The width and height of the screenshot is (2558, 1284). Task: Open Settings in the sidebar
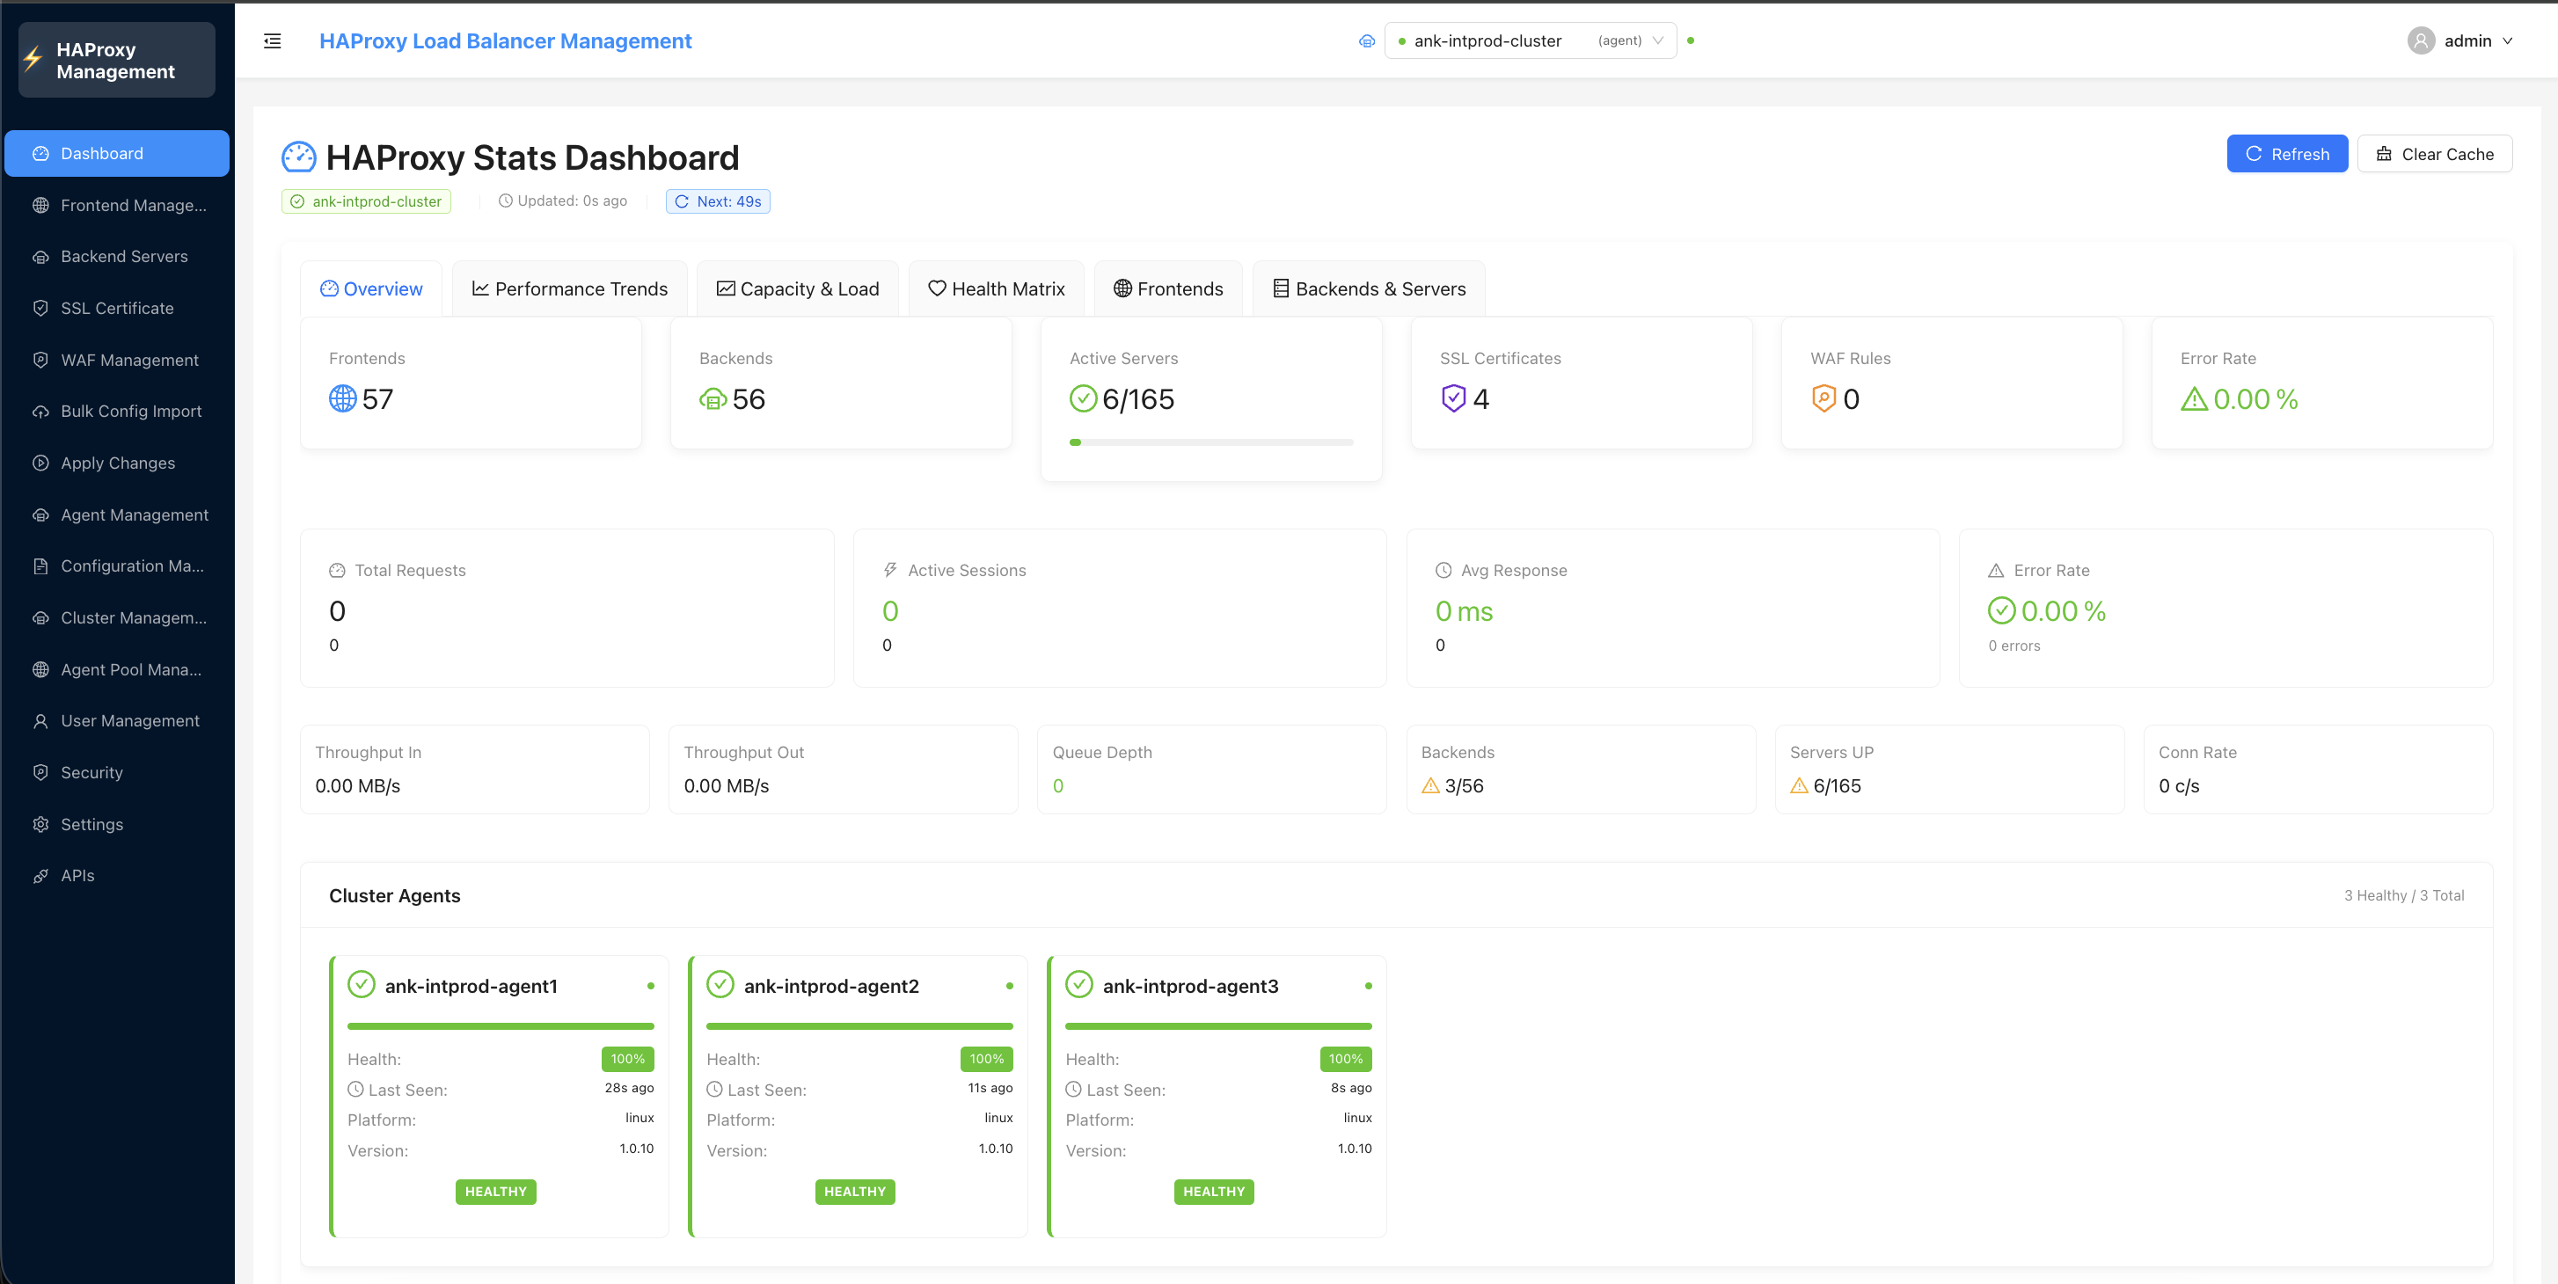point(117,824)
